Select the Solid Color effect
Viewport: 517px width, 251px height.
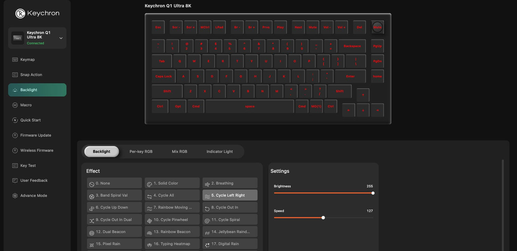coord(172,183)
